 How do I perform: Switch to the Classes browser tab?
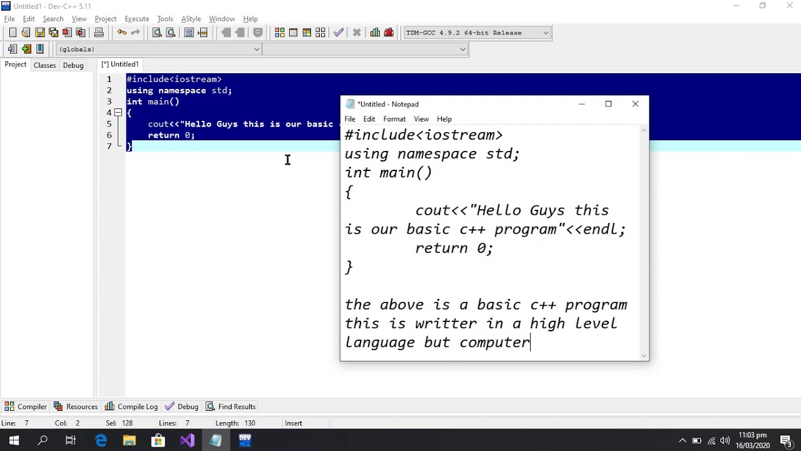coord(44,65)
